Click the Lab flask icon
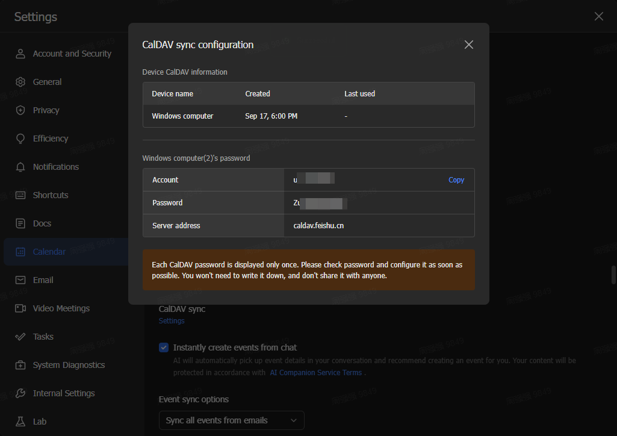The image size is (617, 436). tap(20, 422)
